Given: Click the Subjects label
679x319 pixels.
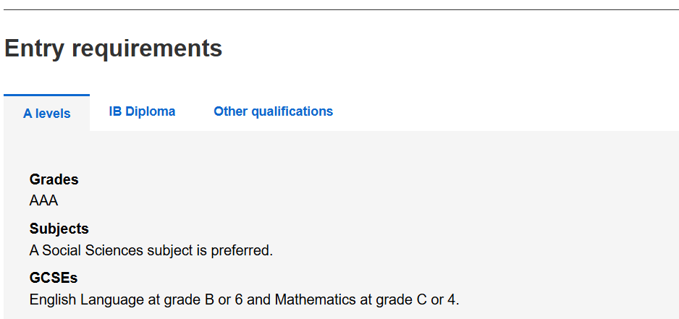Looking at the screenshot, I should [x=59, y=229].
